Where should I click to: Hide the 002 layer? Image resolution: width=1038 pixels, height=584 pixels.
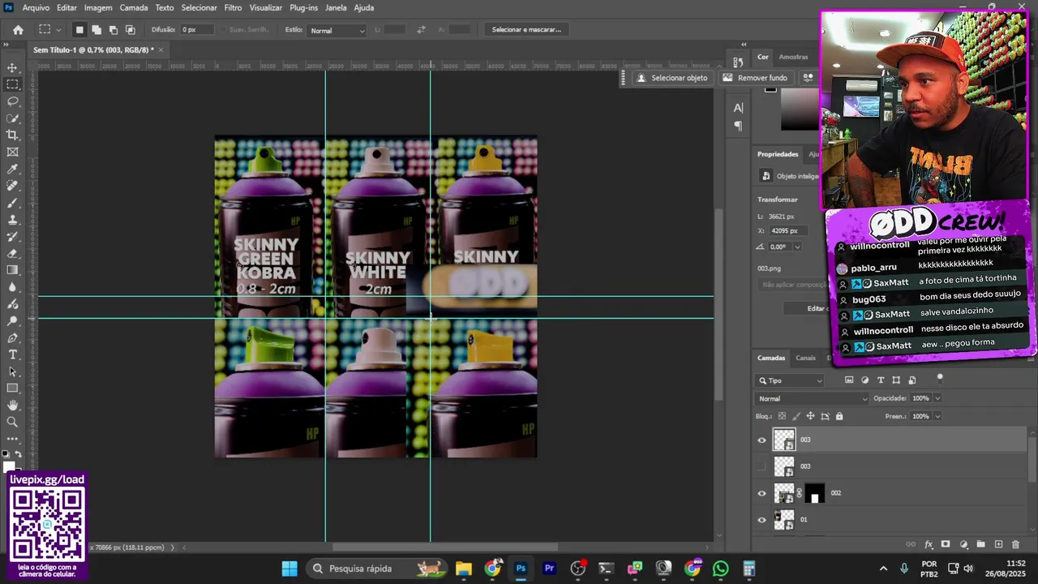pyautogui.click(x=761, y=493)
